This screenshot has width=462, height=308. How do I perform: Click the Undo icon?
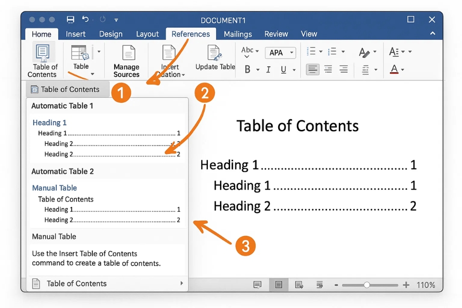pos(85,19)
